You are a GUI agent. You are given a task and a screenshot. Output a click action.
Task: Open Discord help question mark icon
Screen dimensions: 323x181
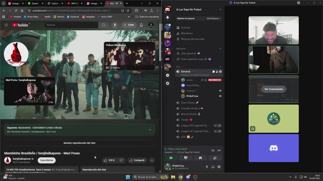pyautogui.click(x=299, y=3)
